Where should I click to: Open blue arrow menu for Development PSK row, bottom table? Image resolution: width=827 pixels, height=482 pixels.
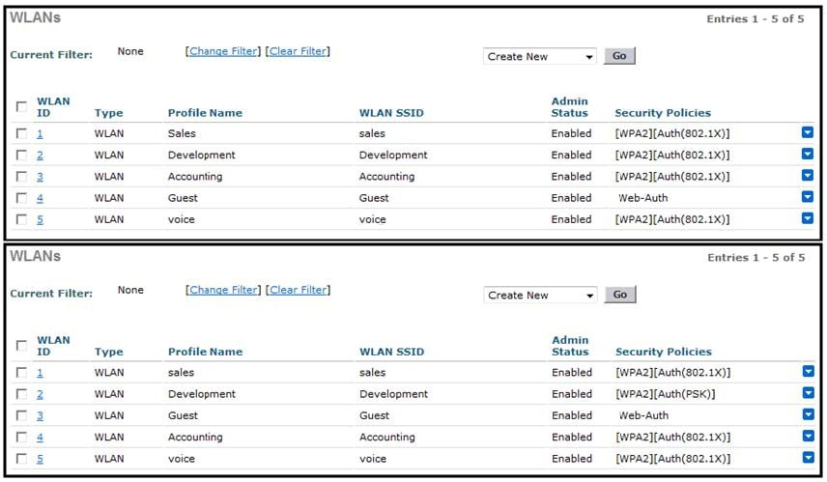tap(808, 393)
